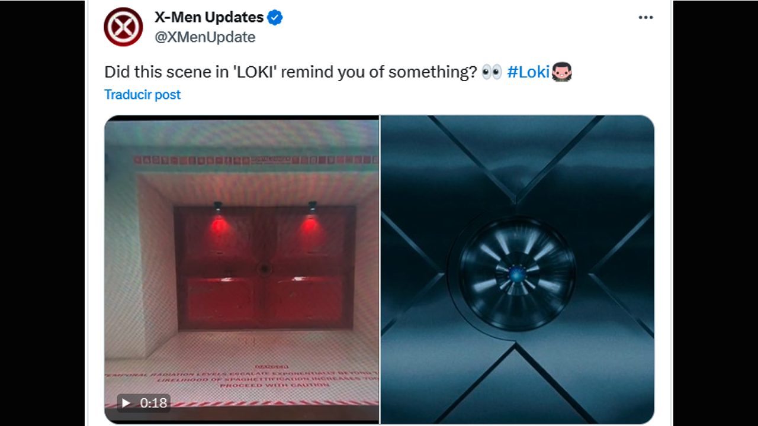Click the blue verified badge
Screen dimensions: 758x426
pyautogui.click(x=275, y=18)
